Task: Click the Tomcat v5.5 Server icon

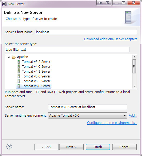Action: (x=19, y=81)
